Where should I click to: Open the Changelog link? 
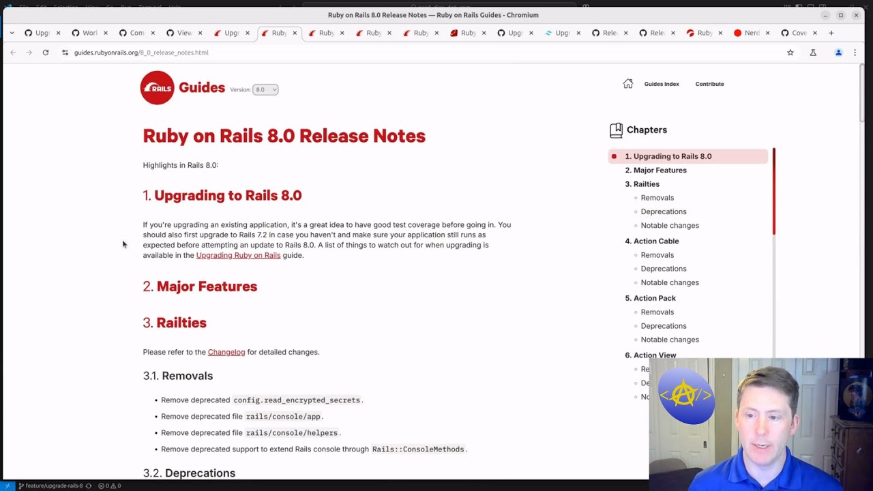pos(226,352)
